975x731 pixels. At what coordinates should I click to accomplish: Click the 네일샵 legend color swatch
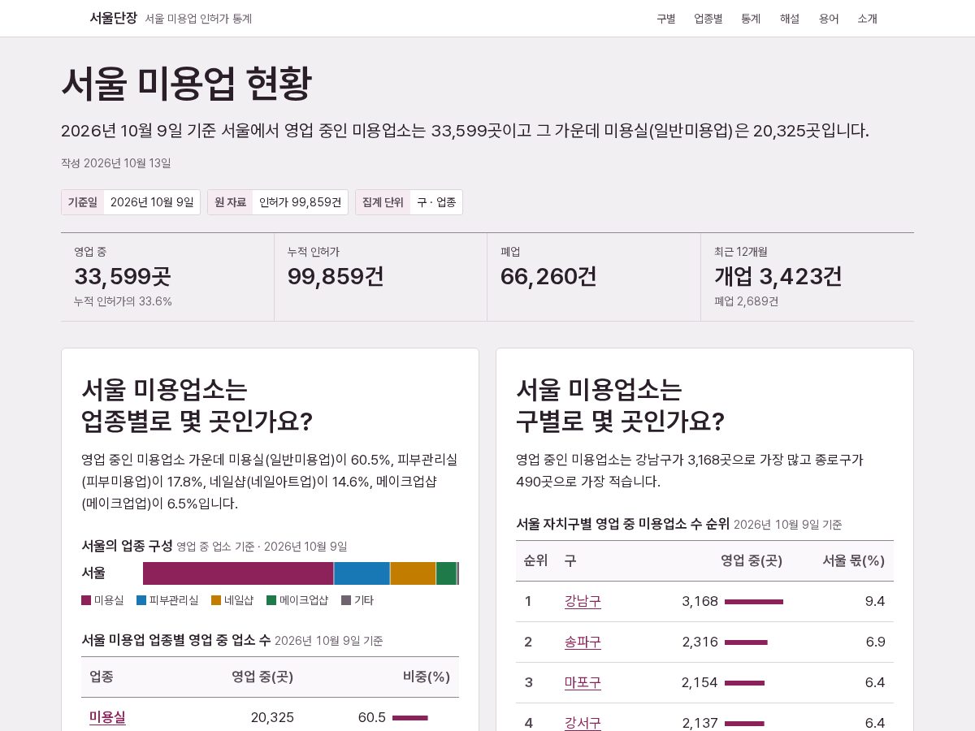[x=216, y=600]
